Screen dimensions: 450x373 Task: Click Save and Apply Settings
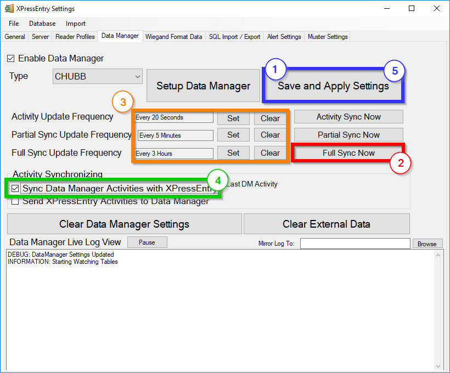coord(333,86)
